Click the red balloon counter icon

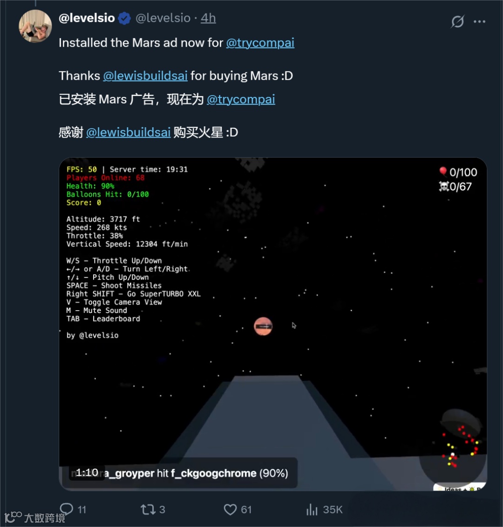click(443, 172)
